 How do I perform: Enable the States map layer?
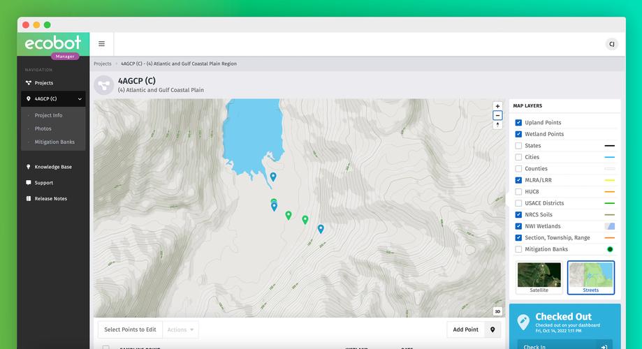518,146
